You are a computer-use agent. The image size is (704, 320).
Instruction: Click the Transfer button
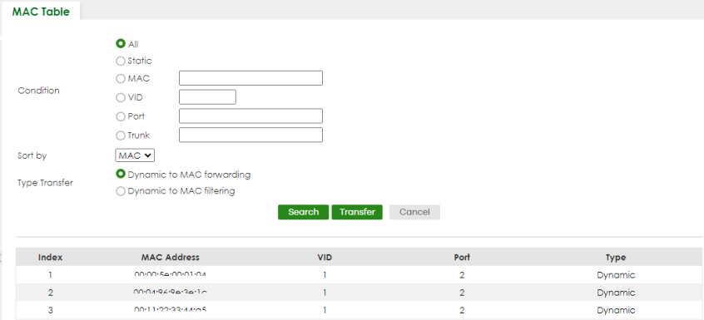tap(357, 212)
